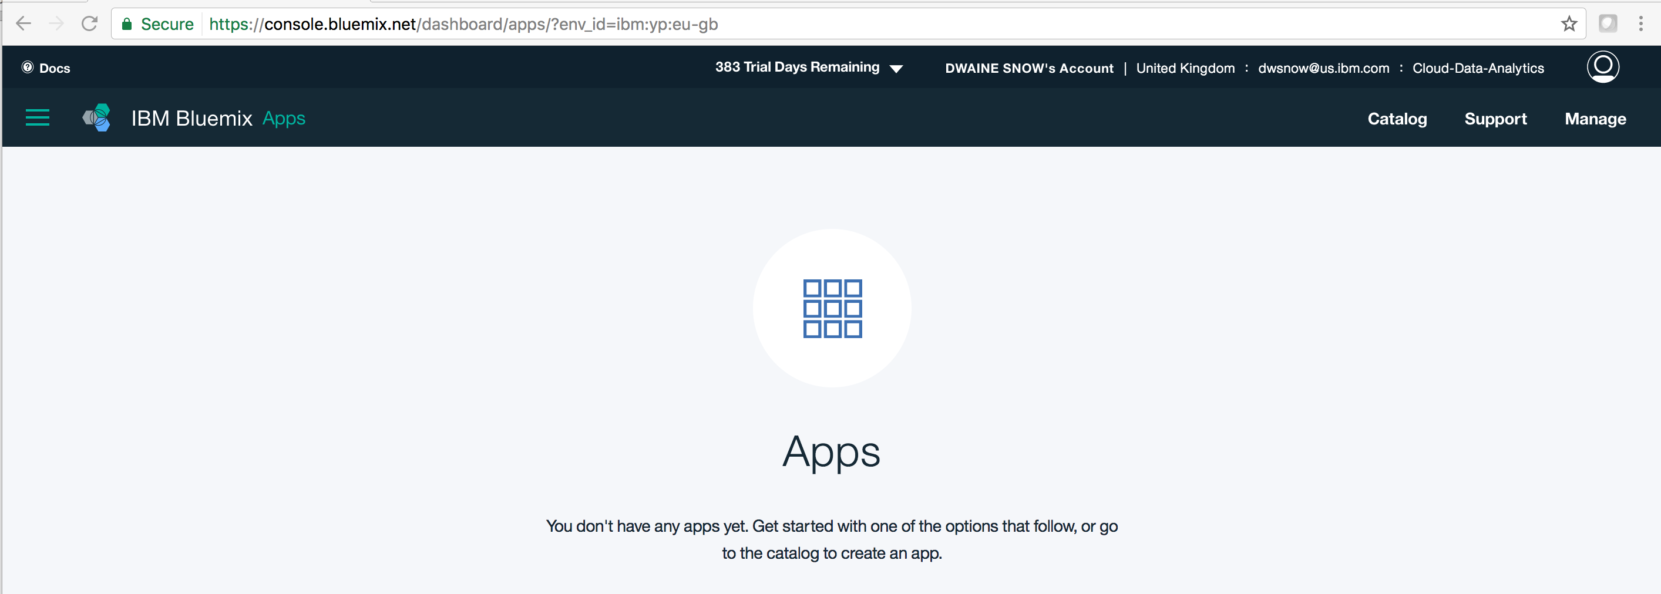Click the browser back arrow
This screenshot has width=1661, height=594.
coord(23,24)
